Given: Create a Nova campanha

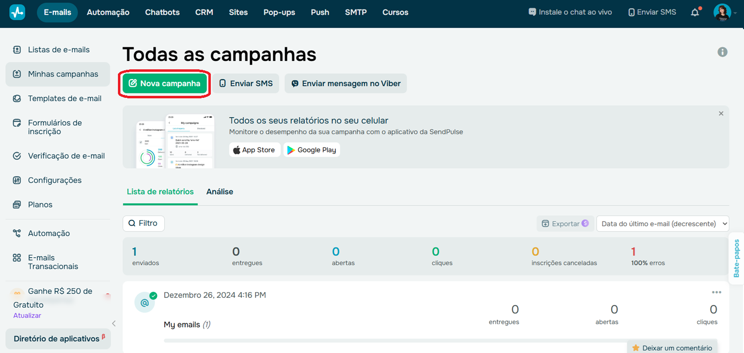Looking at the screenshot, I should (165, 84).
